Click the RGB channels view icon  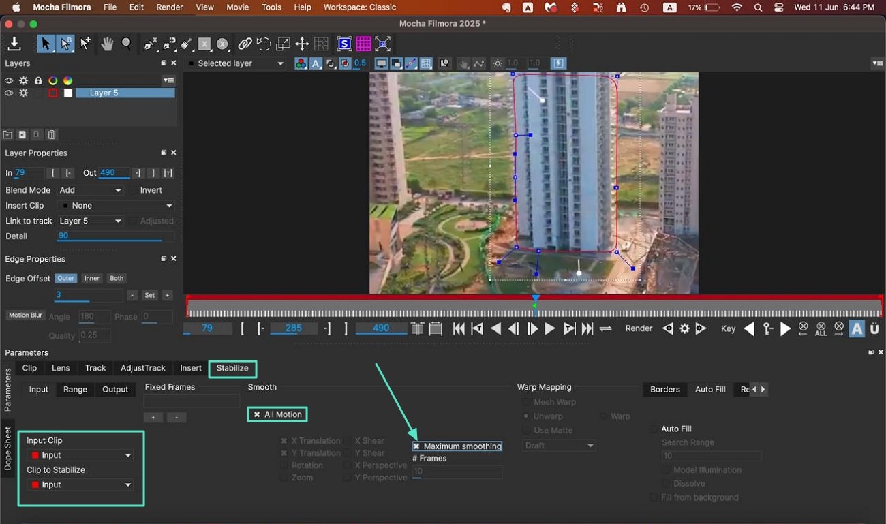coord(301,63)
